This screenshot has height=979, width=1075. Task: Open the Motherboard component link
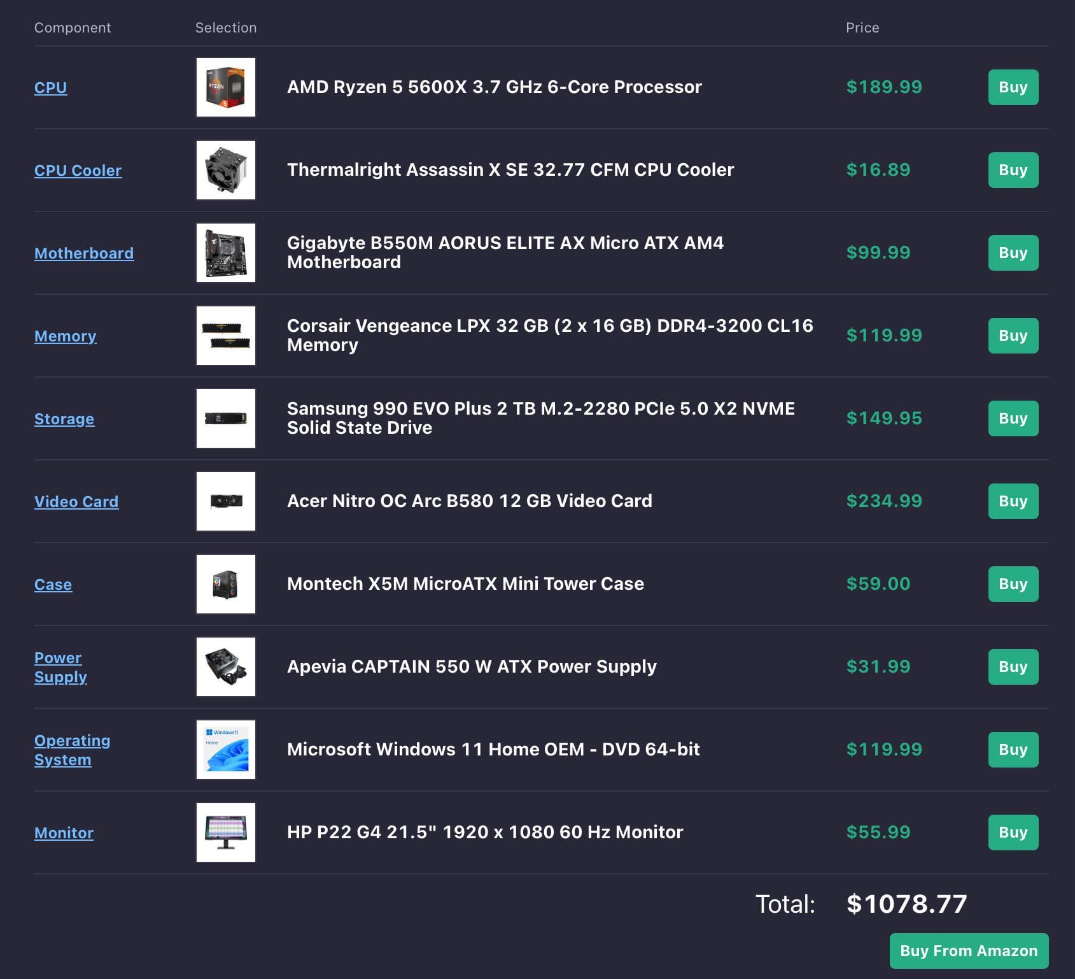83,254
